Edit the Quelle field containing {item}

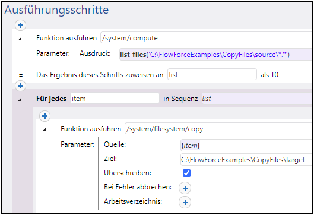(x=246, y=146)
